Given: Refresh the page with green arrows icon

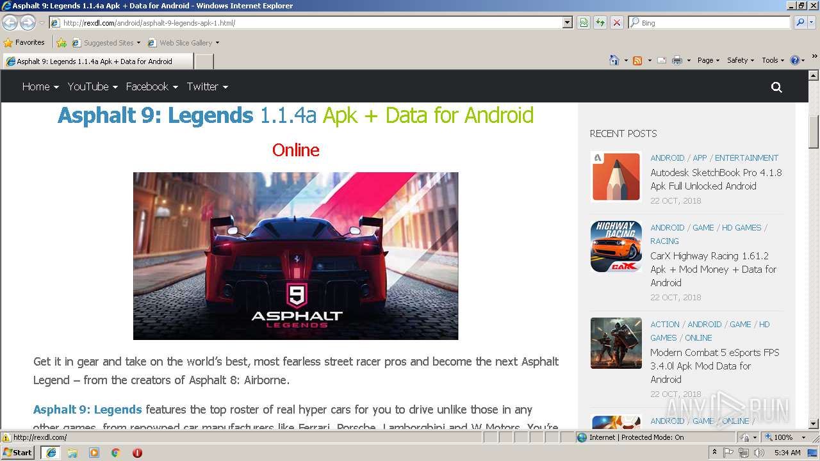Looking at the screenshot, I should tap(600, 22).
